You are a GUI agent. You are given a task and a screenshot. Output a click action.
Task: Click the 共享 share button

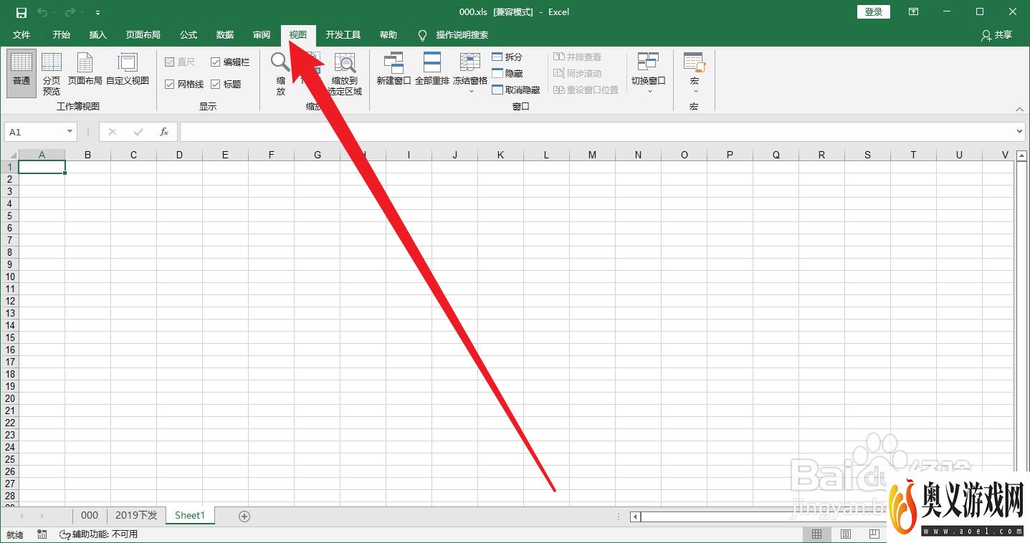point(997,35)
